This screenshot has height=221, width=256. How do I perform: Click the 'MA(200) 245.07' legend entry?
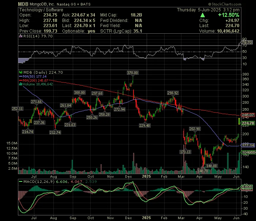(x=35, y=80)
